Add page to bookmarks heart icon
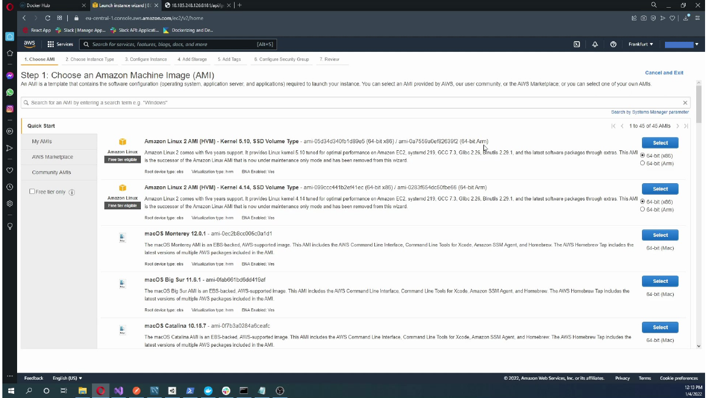 pos(671,18)
